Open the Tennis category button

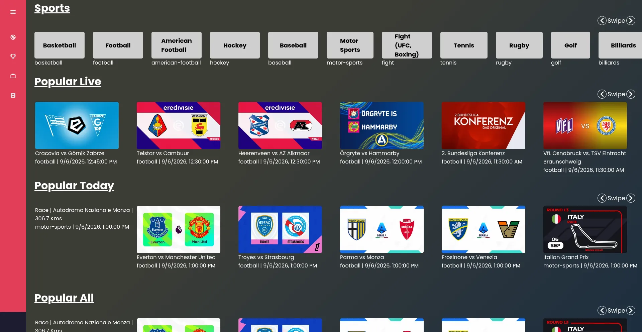pos(464,45)
